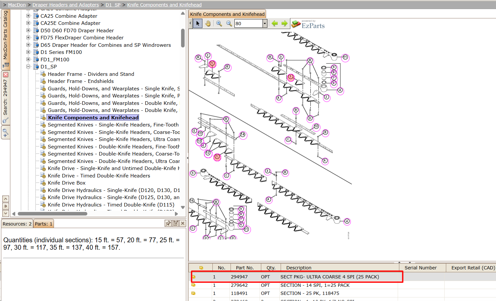Open the zoom level dropdown arrow
The width and height of the screenshot is (496, 301).
click(265, 24)
